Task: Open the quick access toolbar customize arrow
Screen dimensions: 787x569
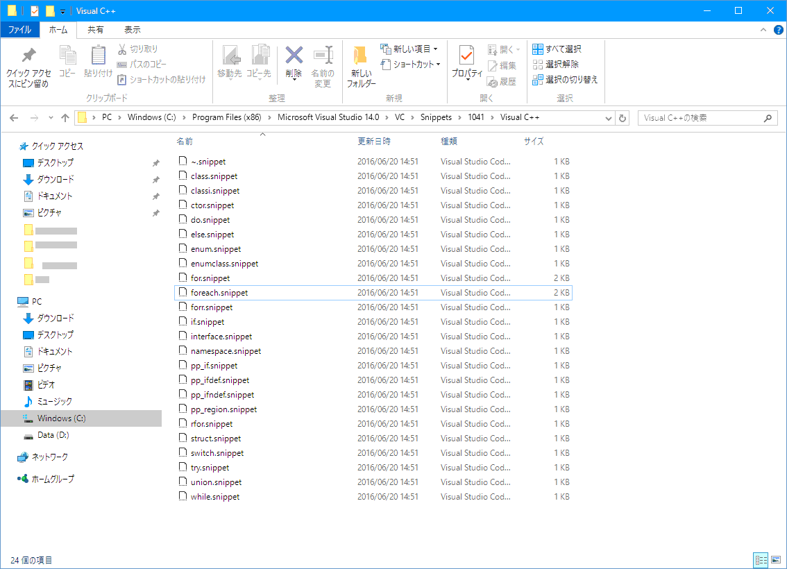Action: point(62,11)
